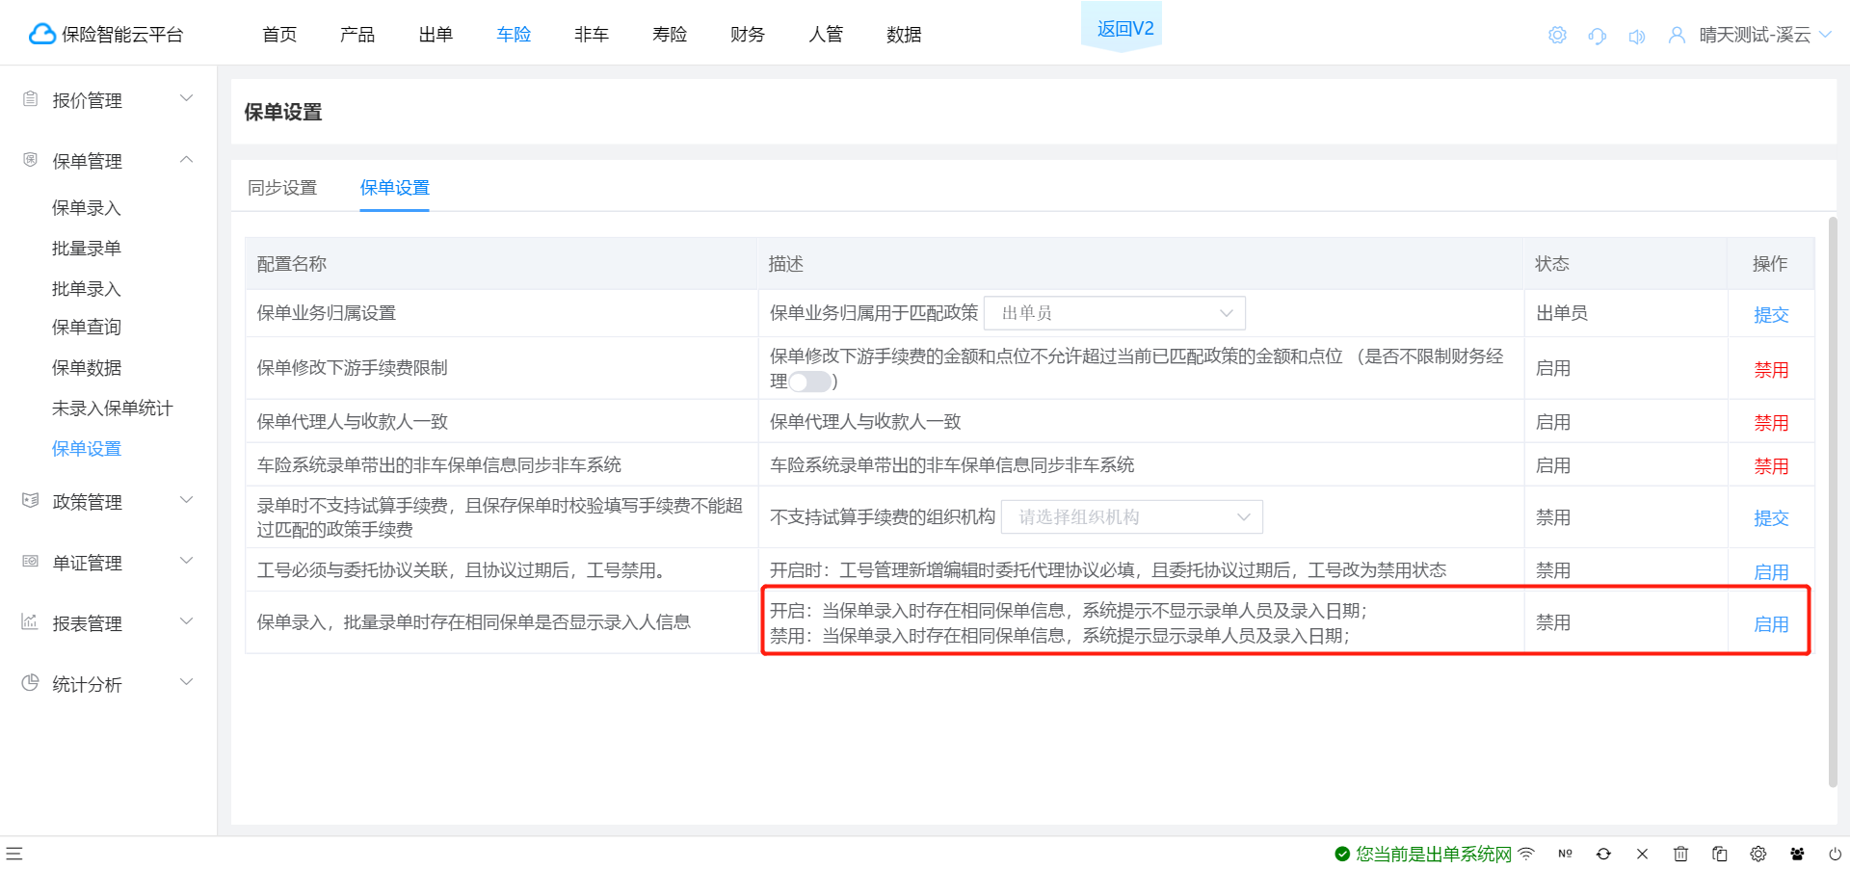Click 启用 for 保单录入相同保单显示 row
This screenshot has height=869, width=1850.
1771,624
